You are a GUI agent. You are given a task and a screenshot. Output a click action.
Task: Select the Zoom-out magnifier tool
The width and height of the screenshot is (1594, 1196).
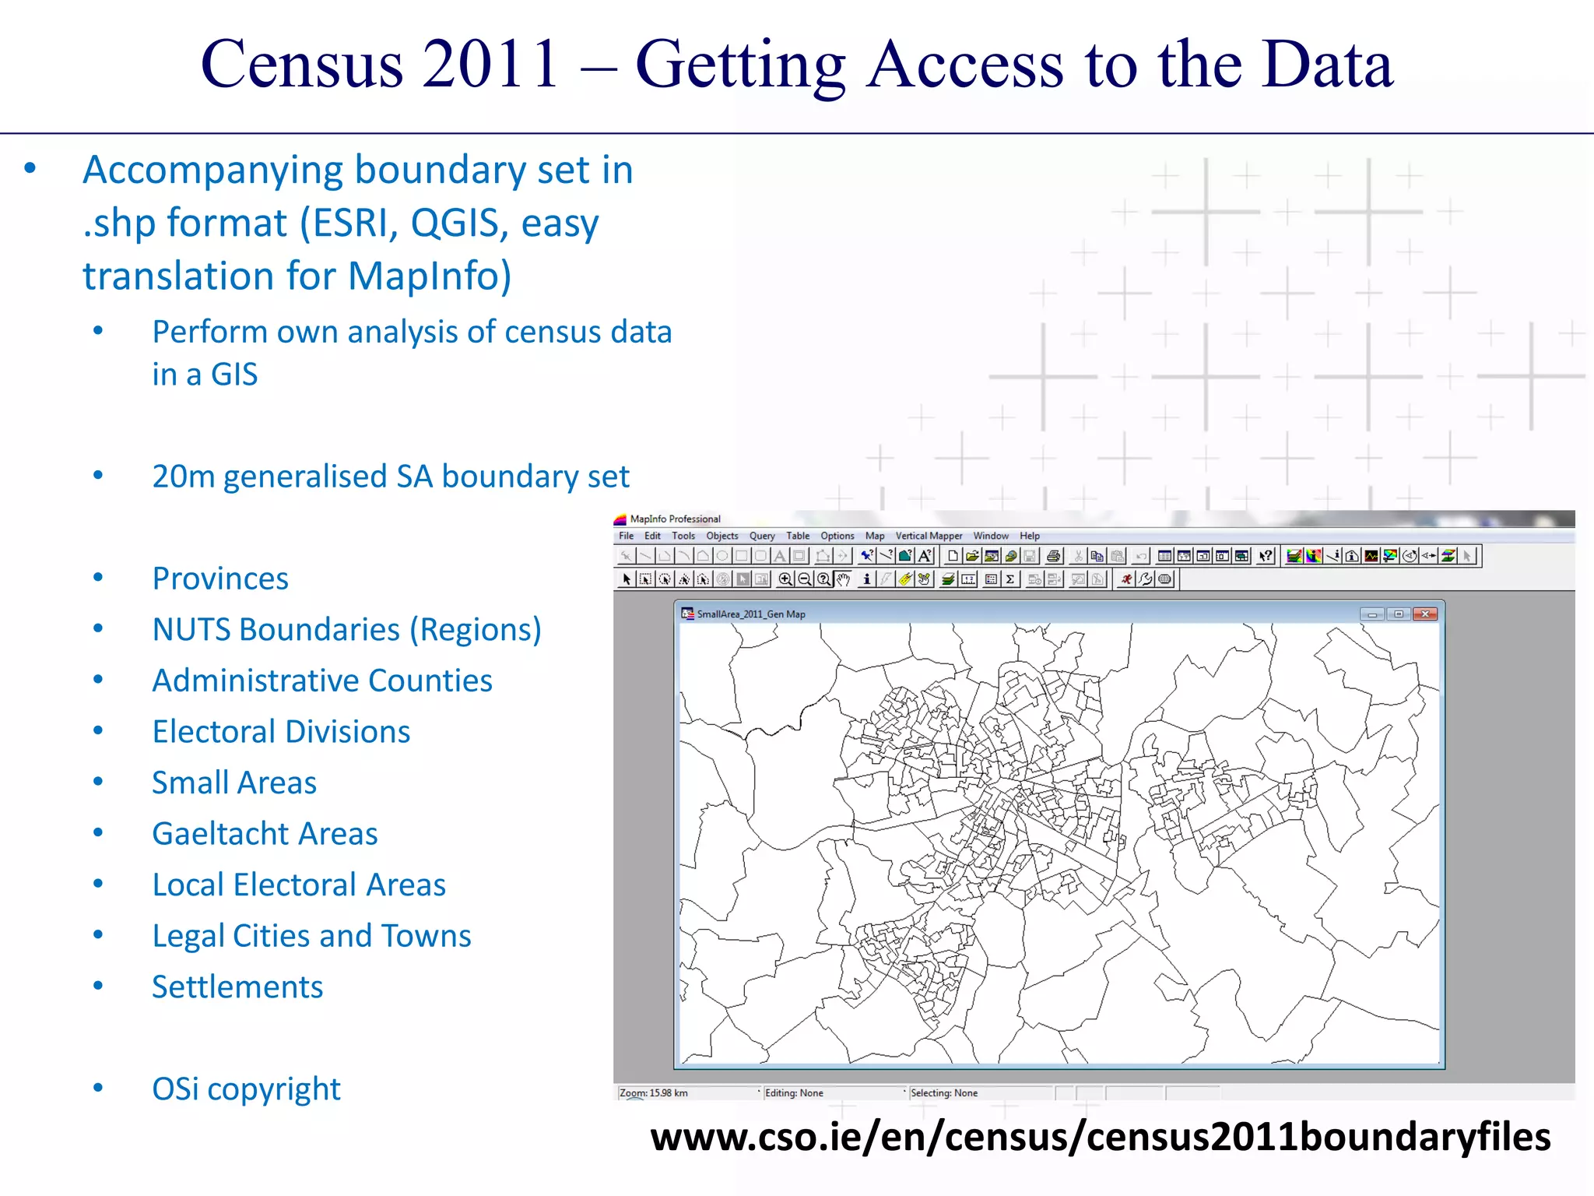(x=804, y=579)
